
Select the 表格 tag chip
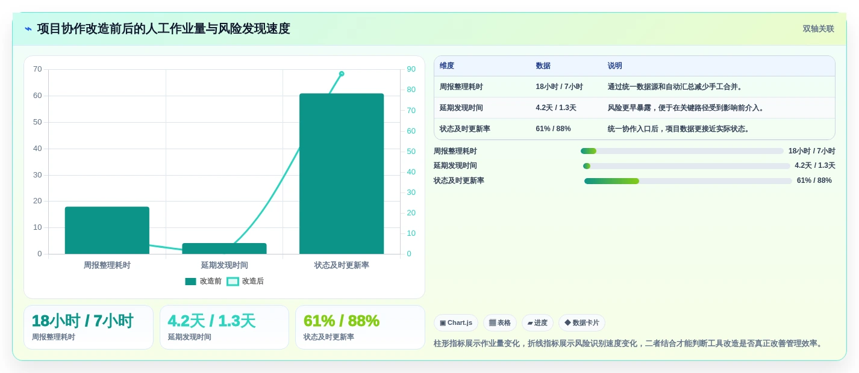pos(500,323)
